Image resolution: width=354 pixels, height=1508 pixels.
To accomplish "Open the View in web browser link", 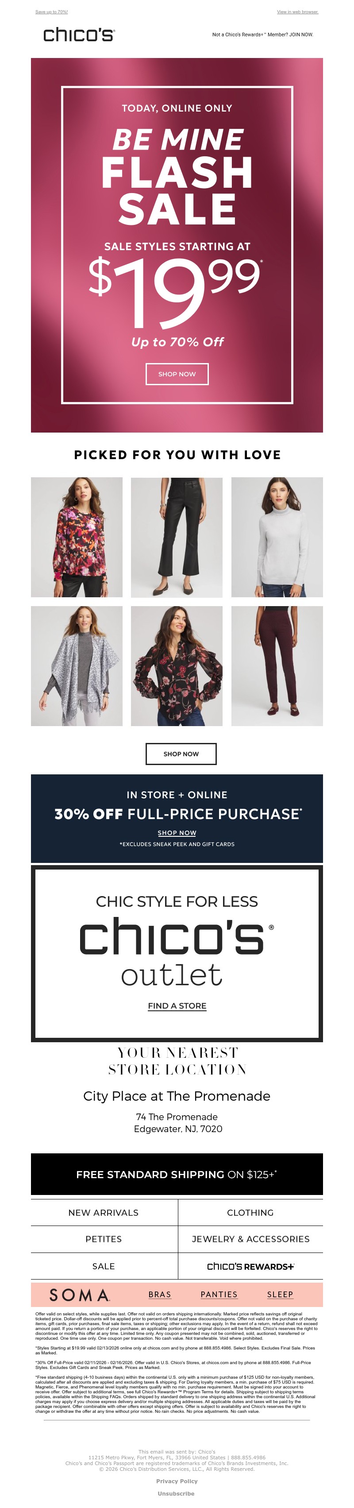I will 297,12.
